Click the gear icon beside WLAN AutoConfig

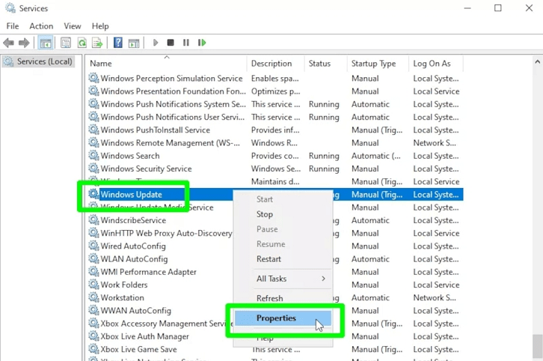(93, 258)
